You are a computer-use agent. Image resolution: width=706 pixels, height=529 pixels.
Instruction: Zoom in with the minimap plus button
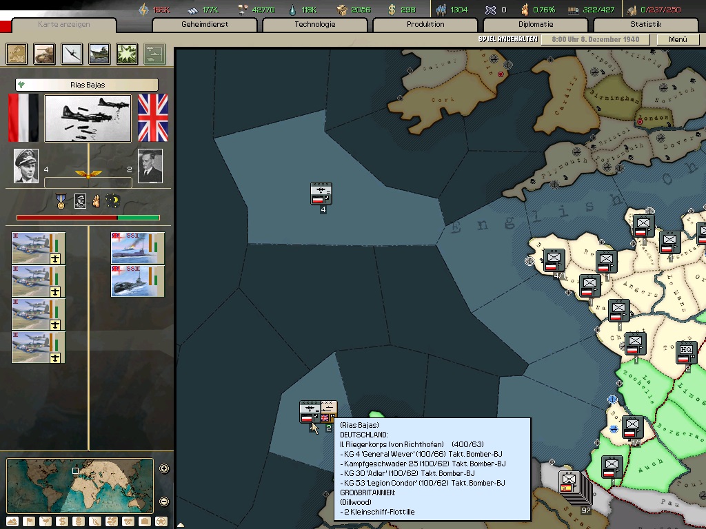164,469
